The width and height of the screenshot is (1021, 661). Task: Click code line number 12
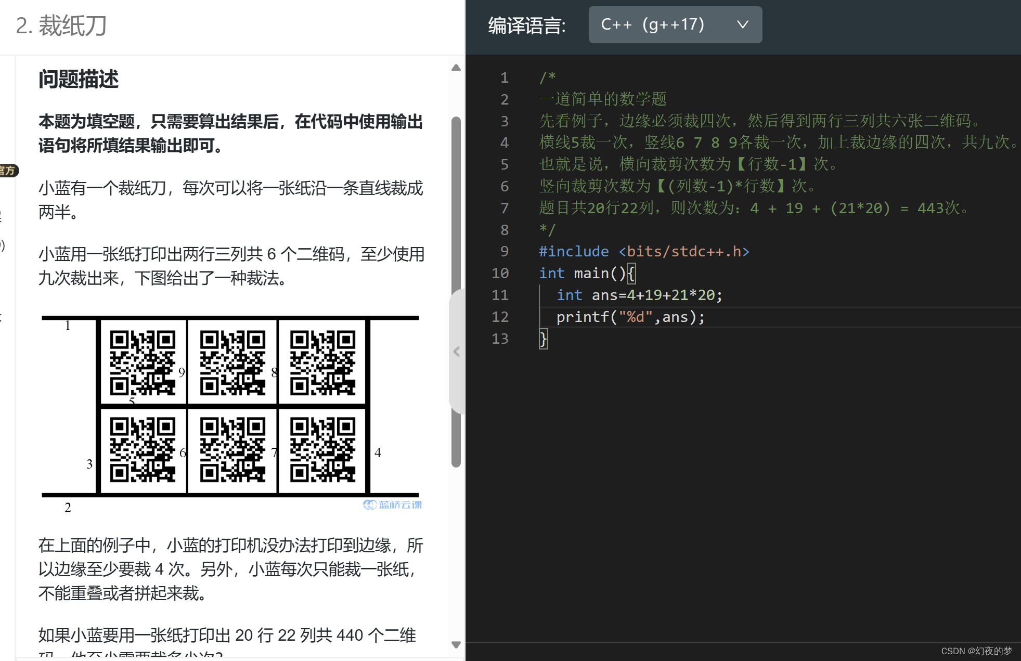click(x=500, y=317)
